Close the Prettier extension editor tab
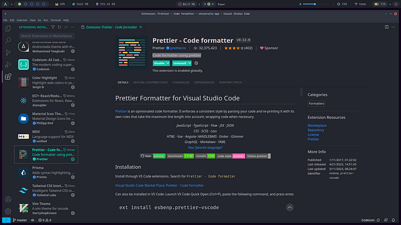401x225 pixels. (x=141, y=27)
